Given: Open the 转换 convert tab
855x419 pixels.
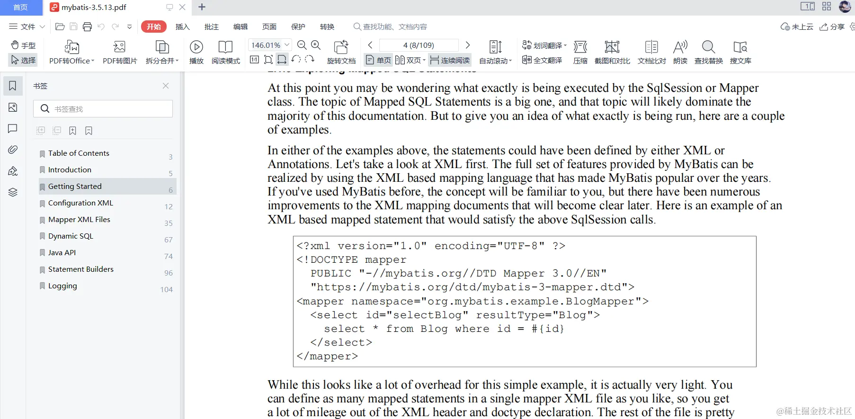Looking at the screenshot, I should click(327, 27).
